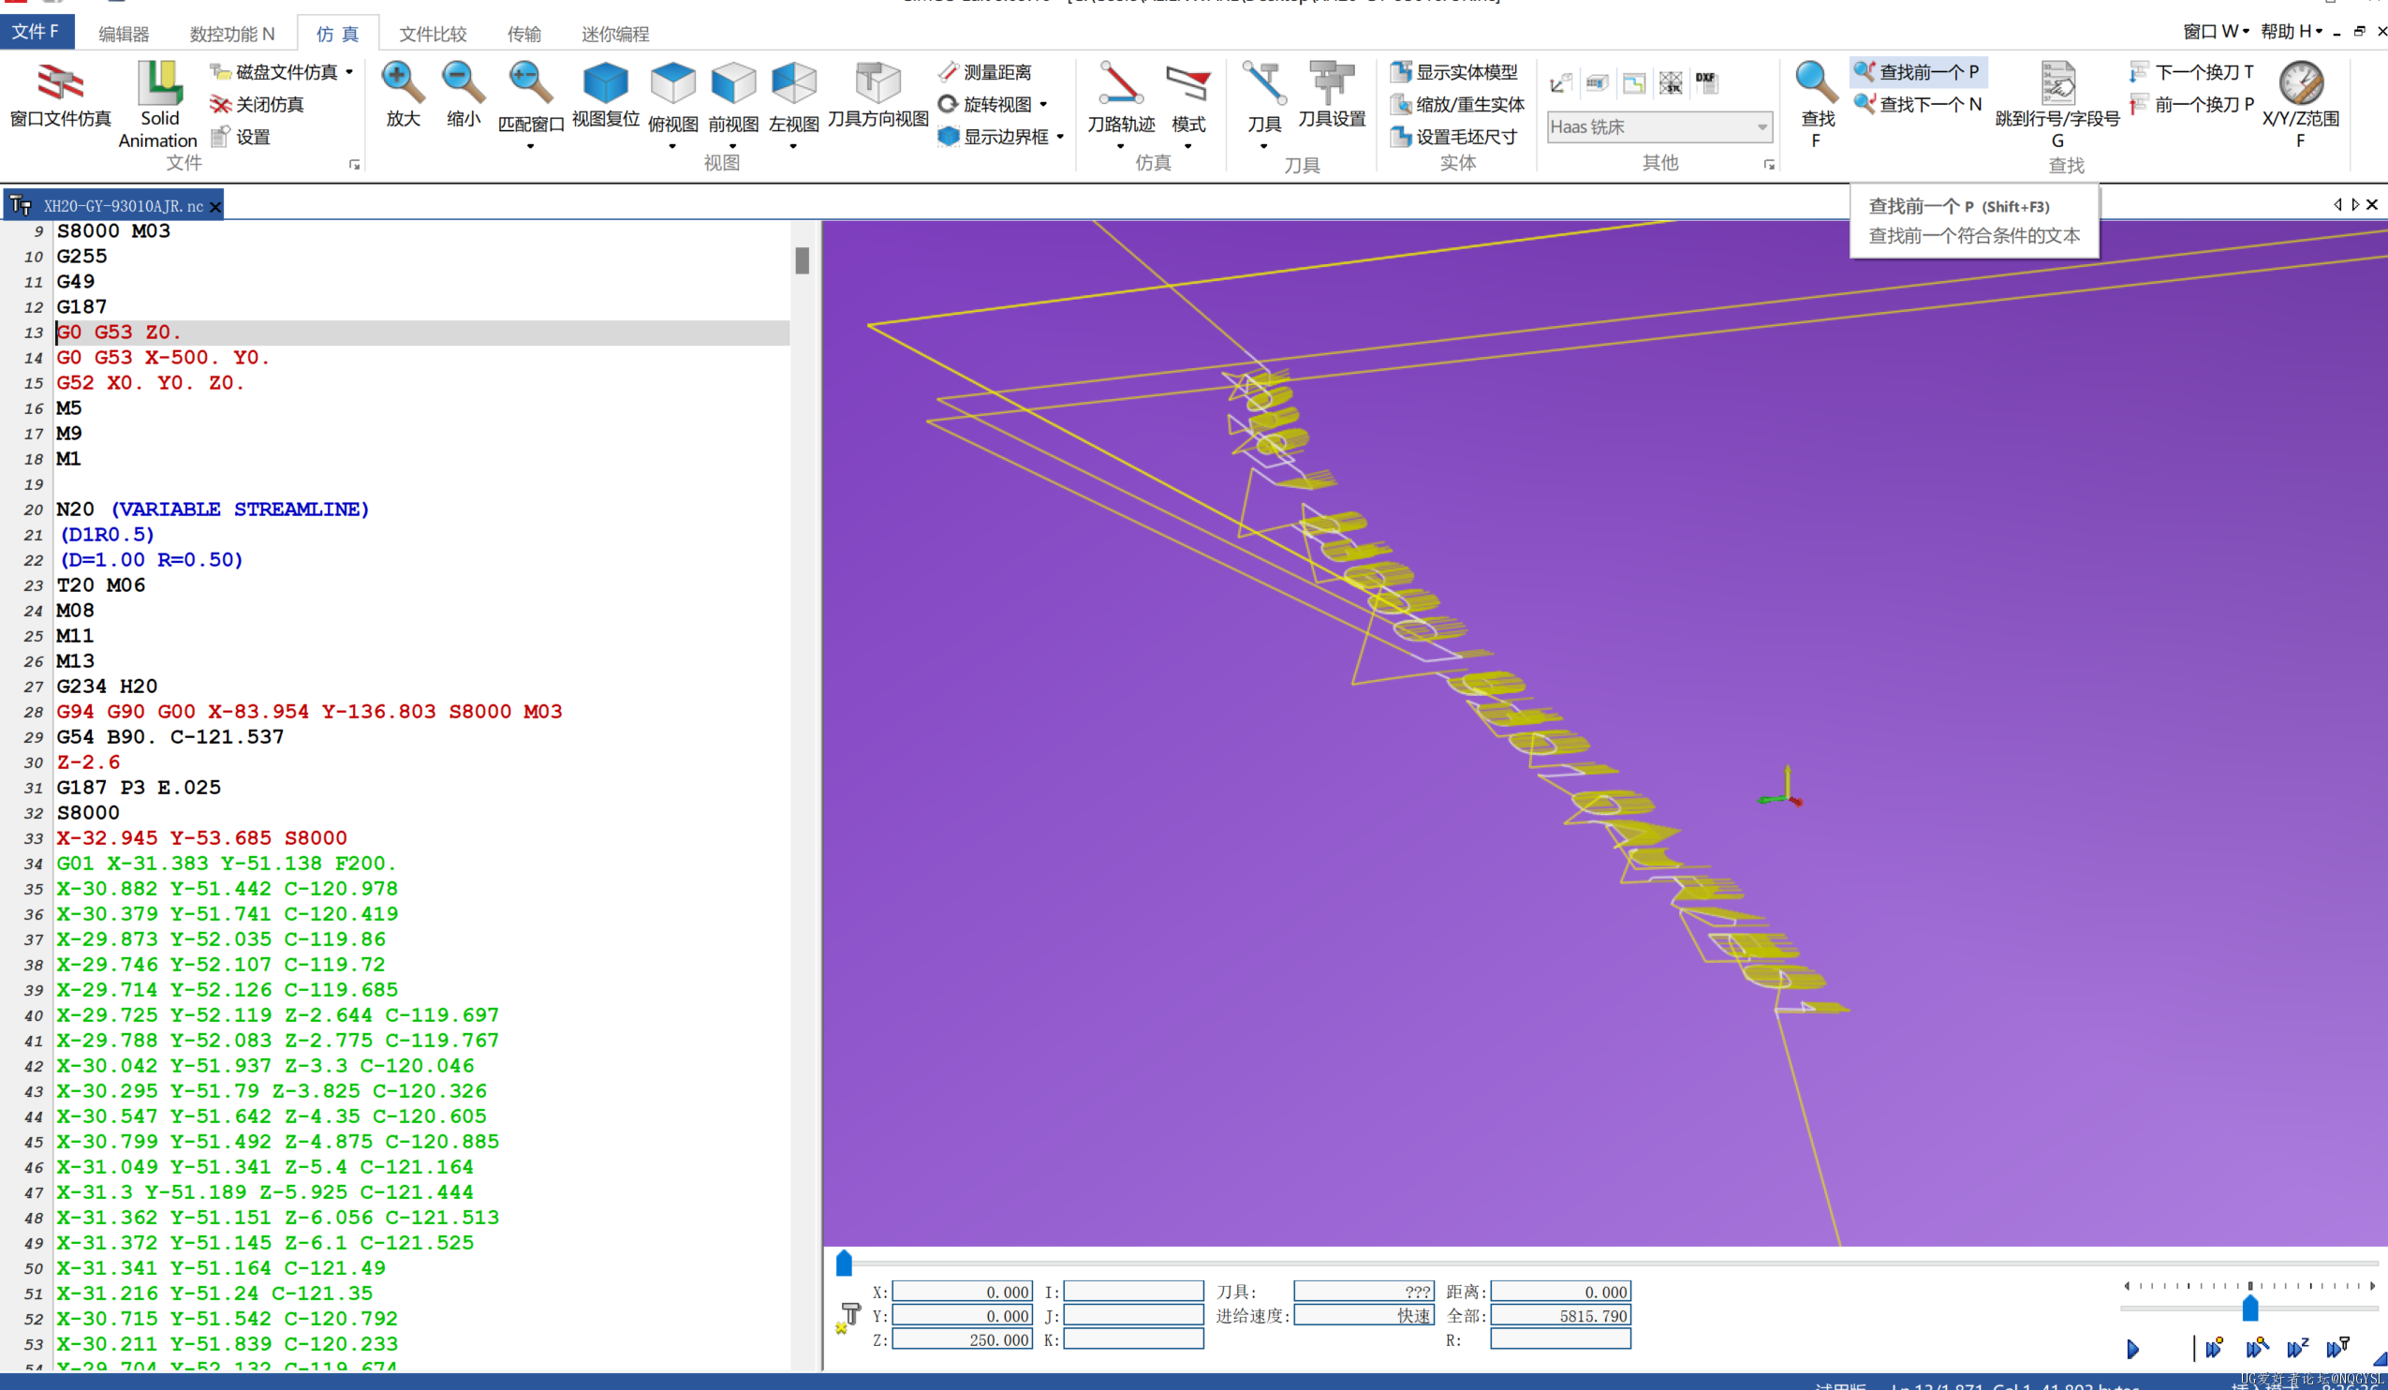
Task: Click run-to-next-tool-change playback button
Action: pyautogui.click(x=2336, y=1347)
